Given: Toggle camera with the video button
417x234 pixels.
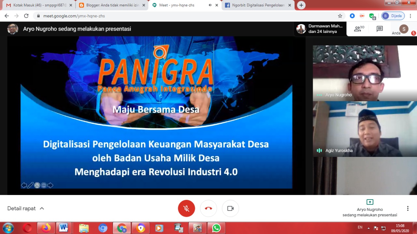Looking at the screenshot, I should 230,209.
